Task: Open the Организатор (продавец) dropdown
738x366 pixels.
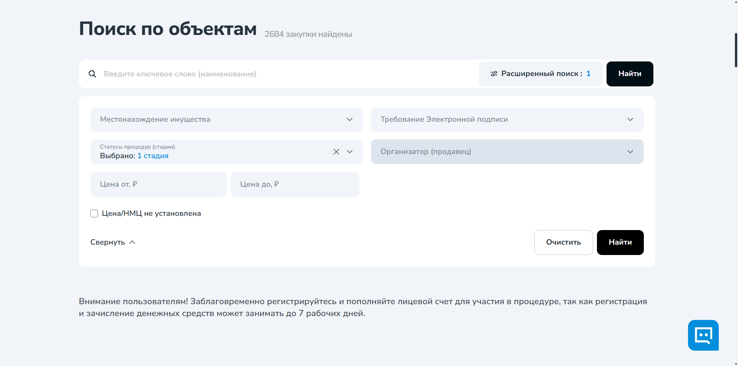Action: [507, 152]
